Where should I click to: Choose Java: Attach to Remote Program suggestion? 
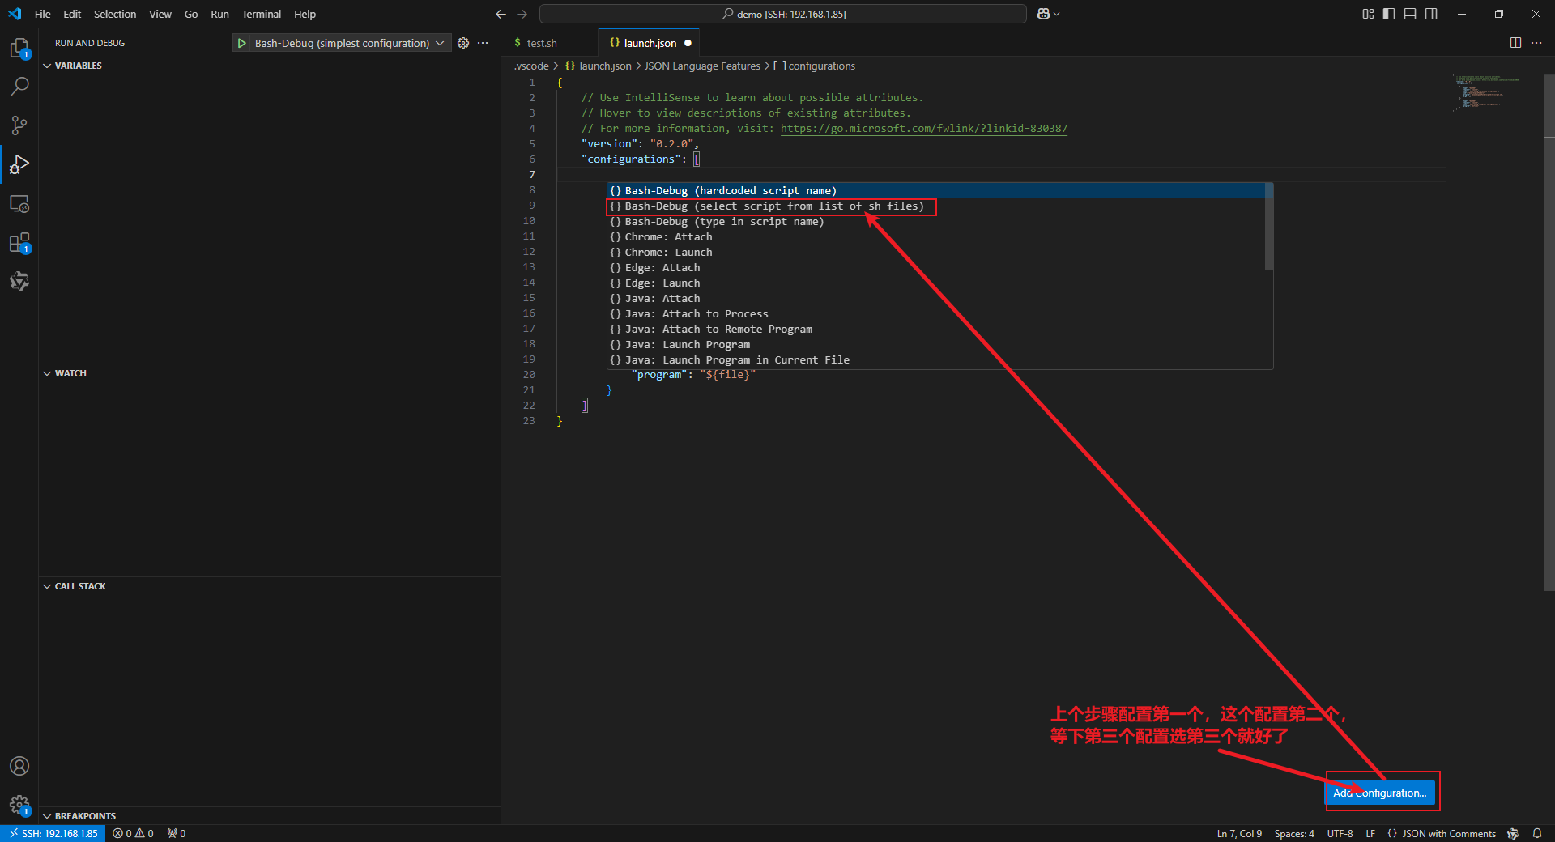(936, 330)
